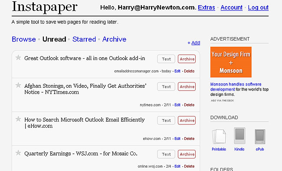The width and height of the screenshot is (282, 171).
Task: Delete the ehow.com entry
Action: 189,139
